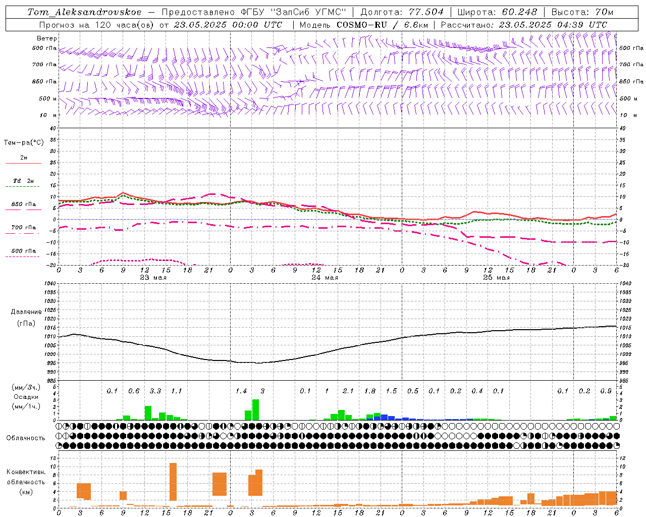Click the calculation time Рассчитано: 23.05.2025 04:39 UTC
This screenshot has height=517, width=646.
click(524, 25)
